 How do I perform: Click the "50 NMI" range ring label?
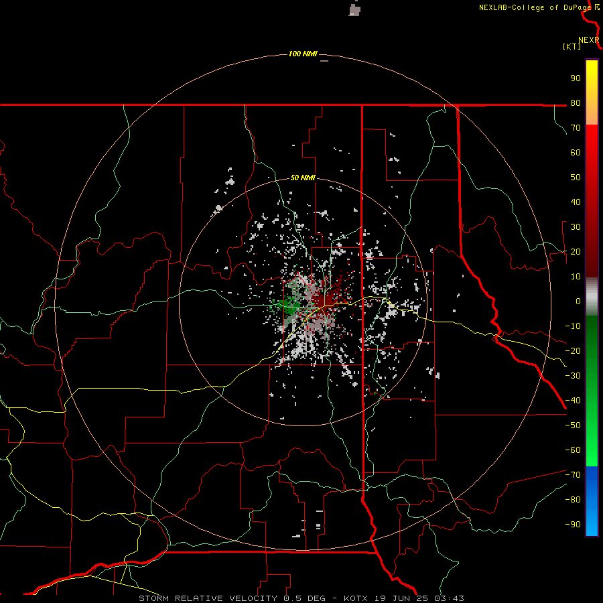303,178
